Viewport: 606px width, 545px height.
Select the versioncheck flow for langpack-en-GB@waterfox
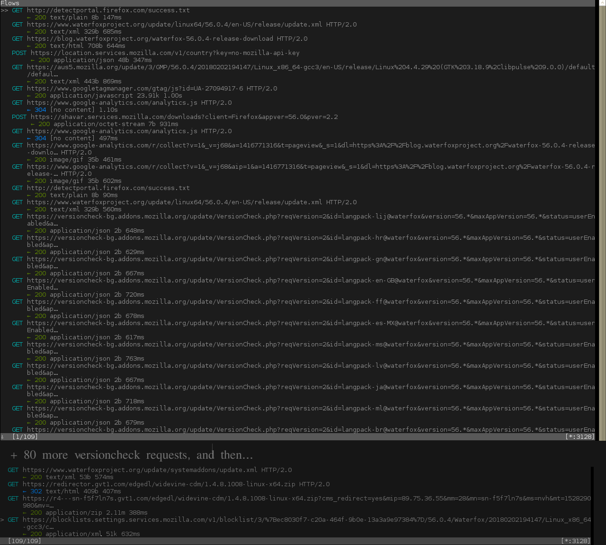click(x=303, y=284)
